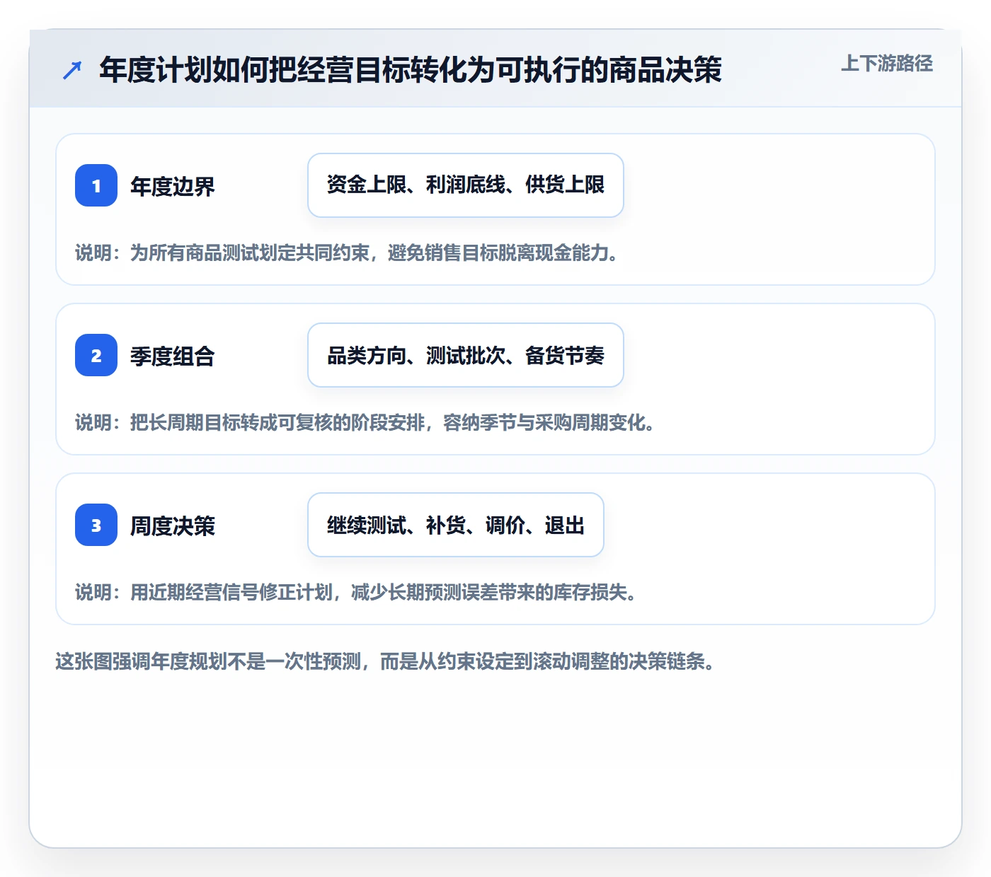Click the 品类方向、测试批次、备货节奏 box

tap(466, 355)
